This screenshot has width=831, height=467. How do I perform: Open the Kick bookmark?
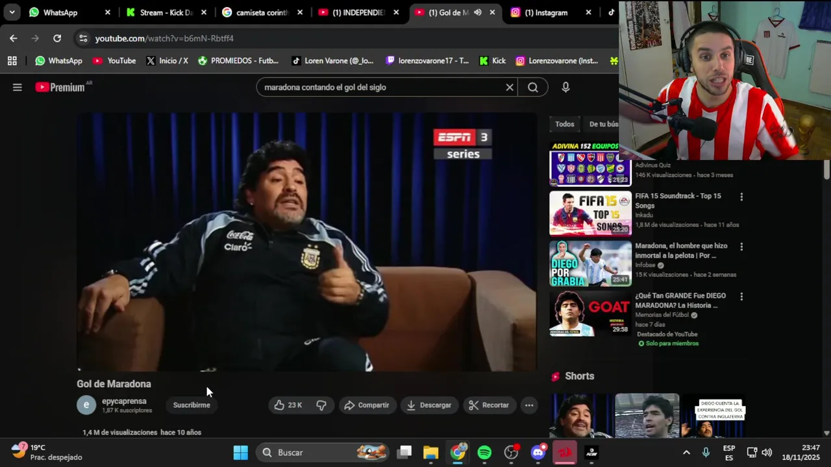click(x=492, y=60)
